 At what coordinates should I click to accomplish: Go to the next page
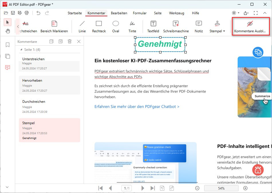click(143, 188)
